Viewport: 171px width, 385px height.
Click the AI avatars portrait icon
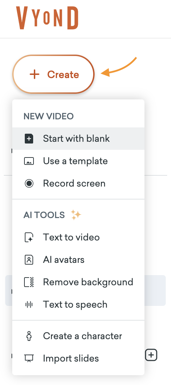pos(29,260)
